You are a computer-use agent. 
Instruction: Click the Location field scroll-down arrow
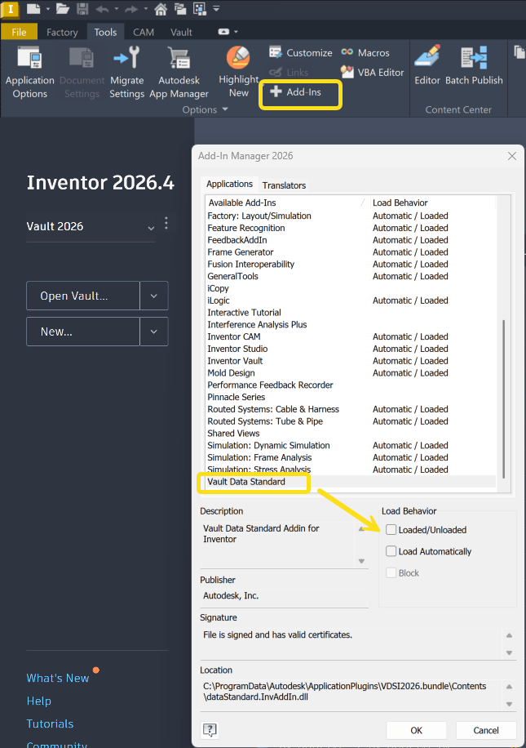[x=509, y=704]
